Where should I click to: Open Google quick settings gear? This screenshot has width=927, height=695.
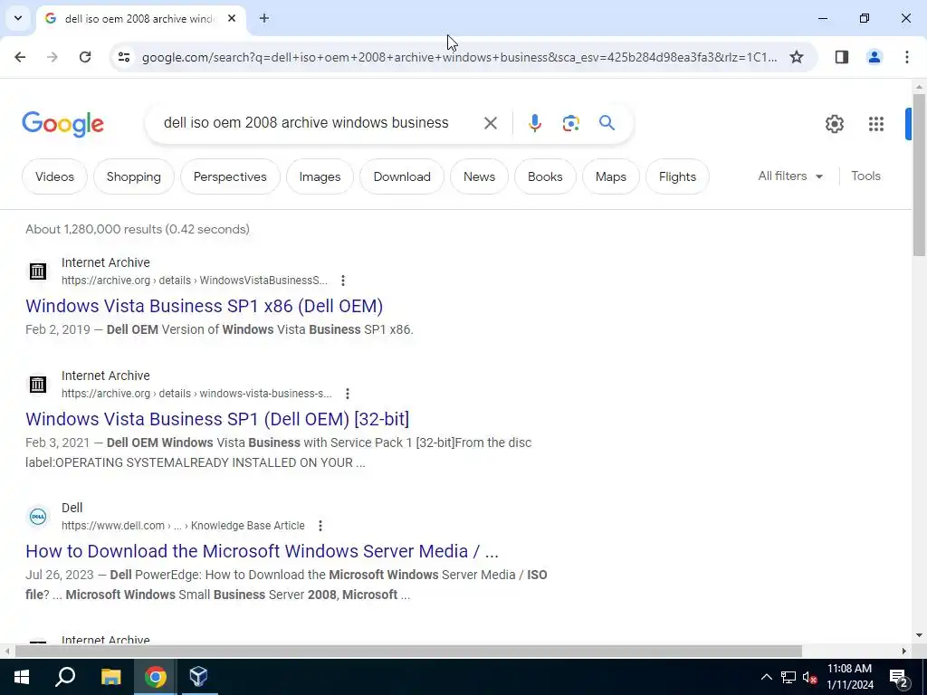point(834,123)
